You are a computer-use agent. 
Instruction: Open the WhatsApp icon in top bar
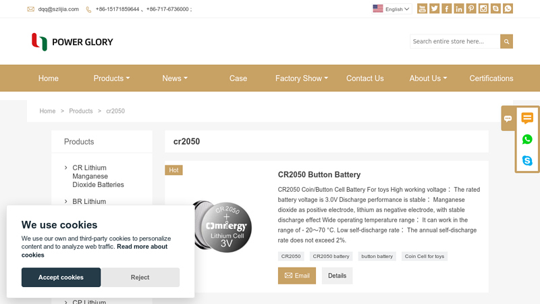pos(508,9)
